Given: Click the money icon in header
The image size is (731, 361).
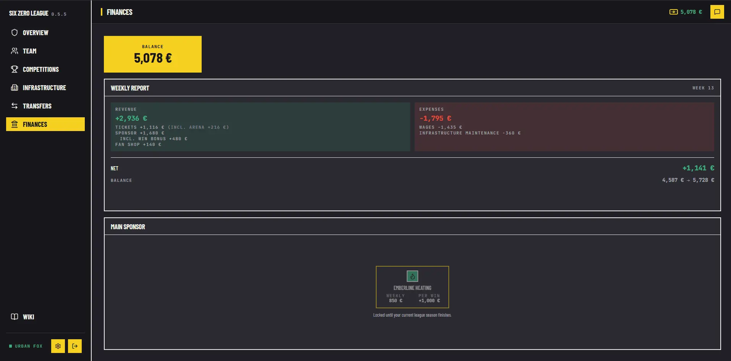Looking at the screenshot, I should (674, 12).
